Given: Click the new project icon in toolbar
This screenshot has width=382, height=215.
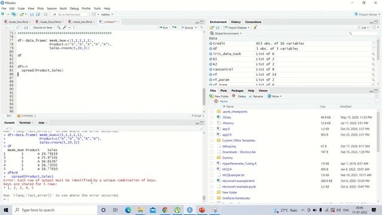Looking at the screenshot, I should tap(14, 14).
